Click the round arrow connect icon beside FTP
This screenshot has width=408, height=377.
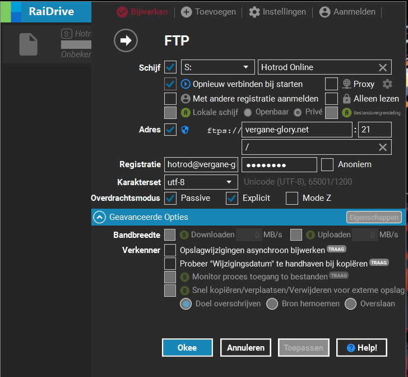pos(126,40)
